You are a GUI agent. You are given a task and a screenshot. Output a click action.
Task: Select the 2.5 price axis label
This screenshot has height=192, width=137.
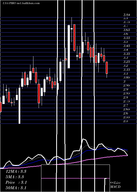(x=125, y=121)
